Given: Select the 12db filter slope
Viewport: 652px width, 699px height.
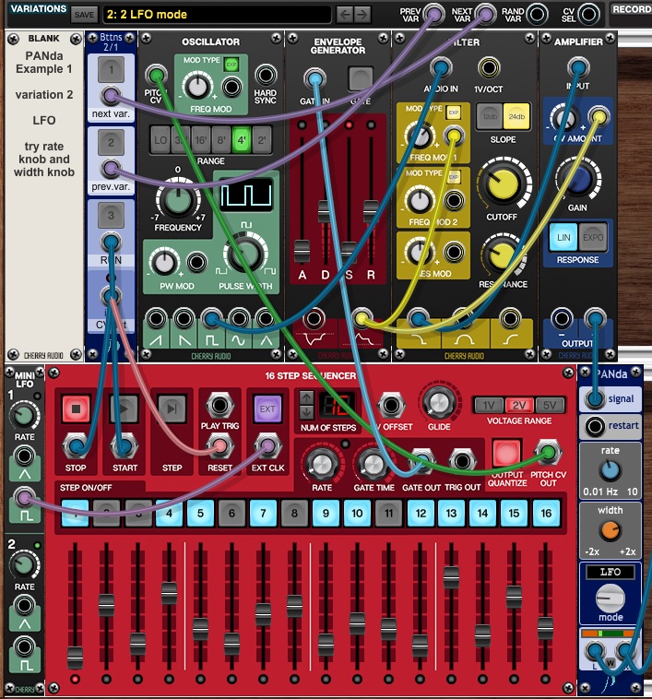Looking at the screenshot, I should [x=488, y=116].
